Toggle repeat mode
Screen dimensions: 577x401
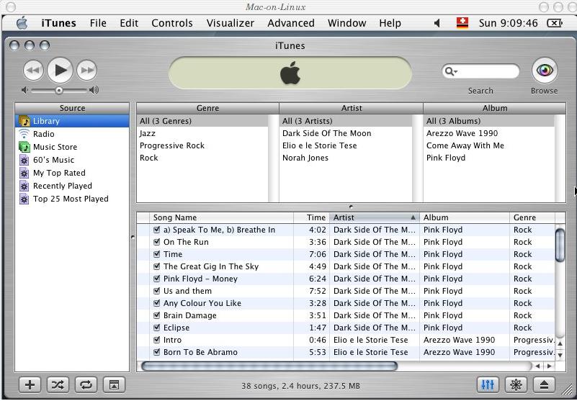click(86, 385)
